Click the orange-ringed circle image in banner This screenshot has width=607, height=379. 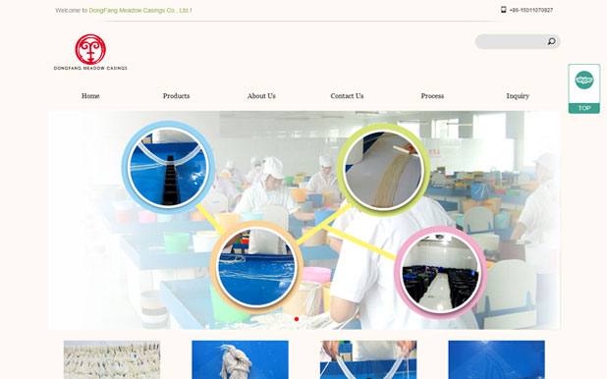pyautogui.click(x=256, y=267)
